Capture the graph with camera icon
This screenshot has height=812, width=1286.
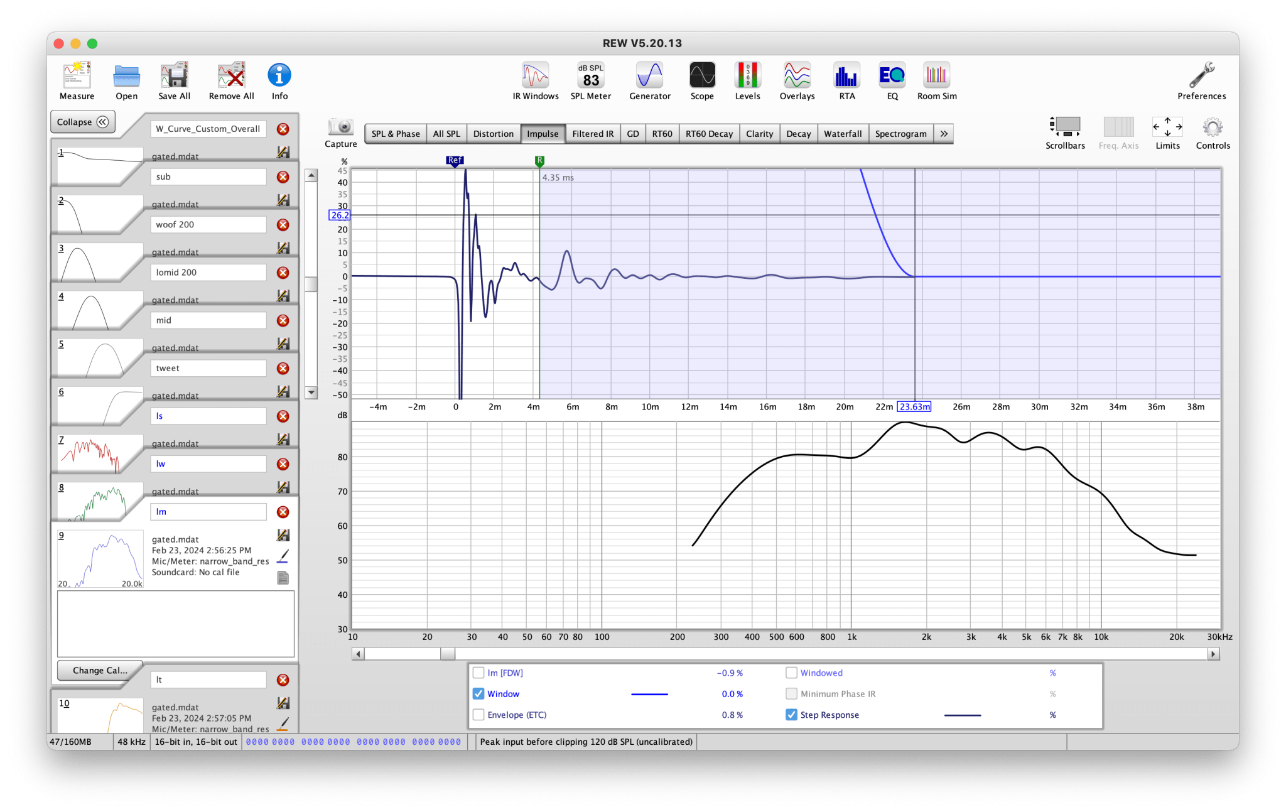[341, 133]
